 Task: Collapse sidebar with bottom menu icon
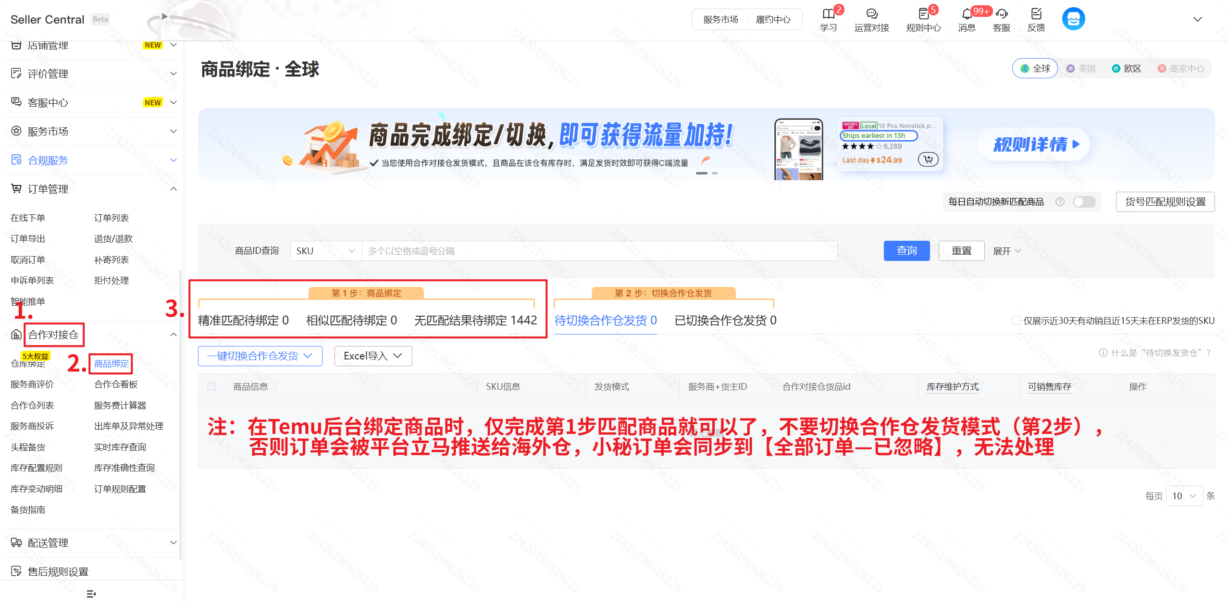coord(91,594)
